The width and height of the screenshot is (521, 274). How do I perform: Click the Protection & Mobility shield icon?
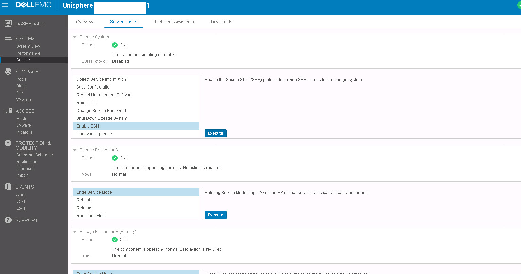pyautogui.click(x=8, y=143)
